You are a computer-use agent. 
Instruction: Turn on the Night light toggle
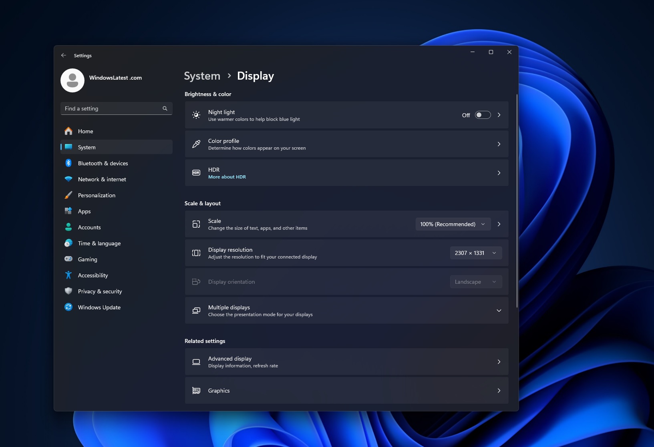coord(483,115)
